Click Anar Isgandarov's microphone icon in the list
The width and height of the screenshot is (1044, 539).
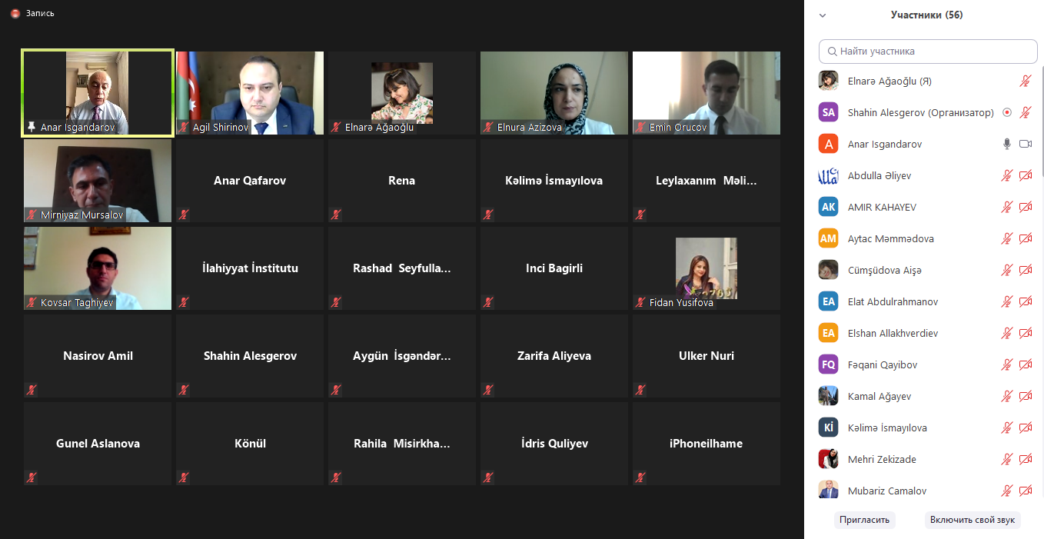(x=1007, y=144)
